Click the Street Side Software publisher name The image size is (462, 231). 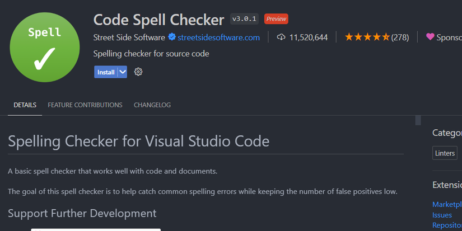pyautogui.click(x=129, y=37)
